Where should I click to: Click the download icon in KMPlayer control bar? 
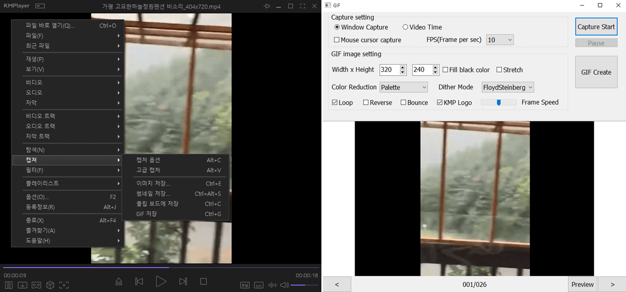pyautogui.click(x=22, y=285)
